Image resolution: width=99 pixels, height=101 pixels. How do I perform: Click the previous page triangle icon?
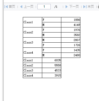tap(21, 7)
